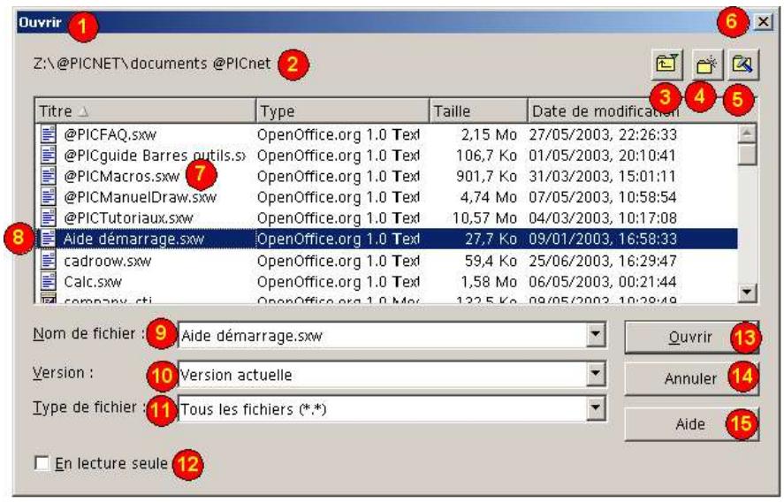
Task: Expand the Type de fichier dropdown arrow
Action: (x=595, y=409)
